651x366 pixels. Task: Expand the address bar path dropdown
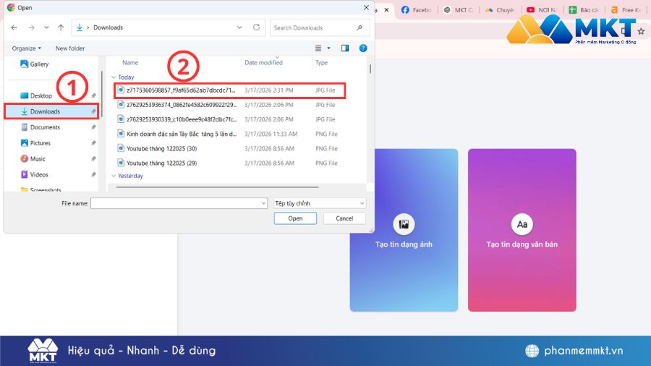click(x=239, y=27)
